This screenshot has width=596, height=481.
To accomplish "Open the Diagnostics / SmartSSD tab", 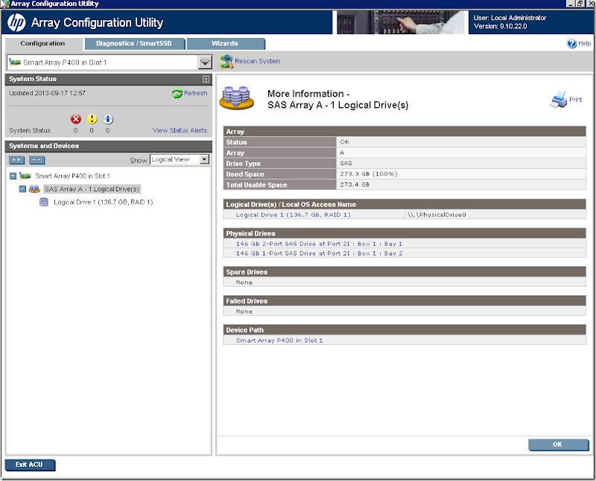I will 135,43.
